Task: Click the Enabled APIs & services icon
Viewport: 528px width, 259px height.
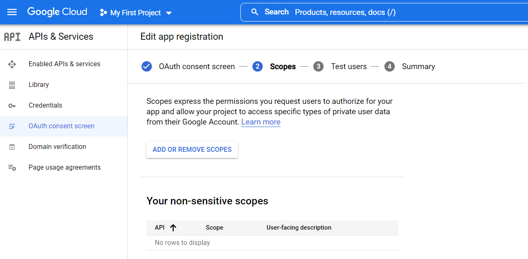Action: tap(12, 64)
